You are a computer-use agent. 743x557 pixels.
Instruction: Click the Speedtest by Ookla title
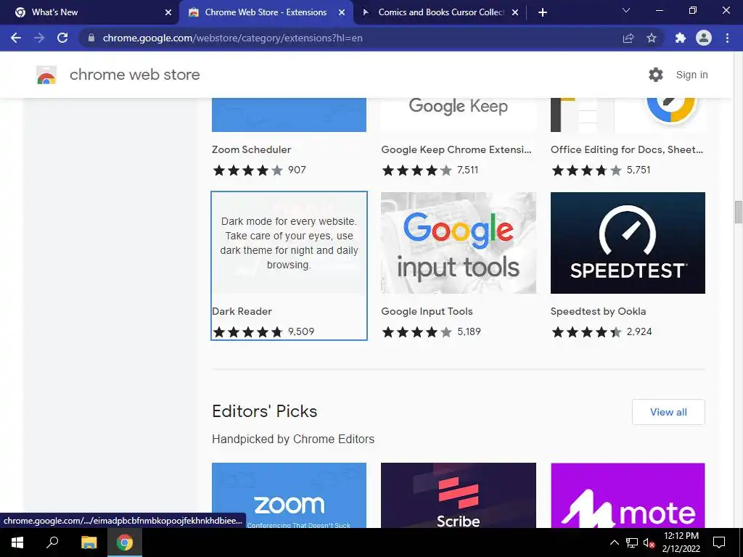[598, 312]
